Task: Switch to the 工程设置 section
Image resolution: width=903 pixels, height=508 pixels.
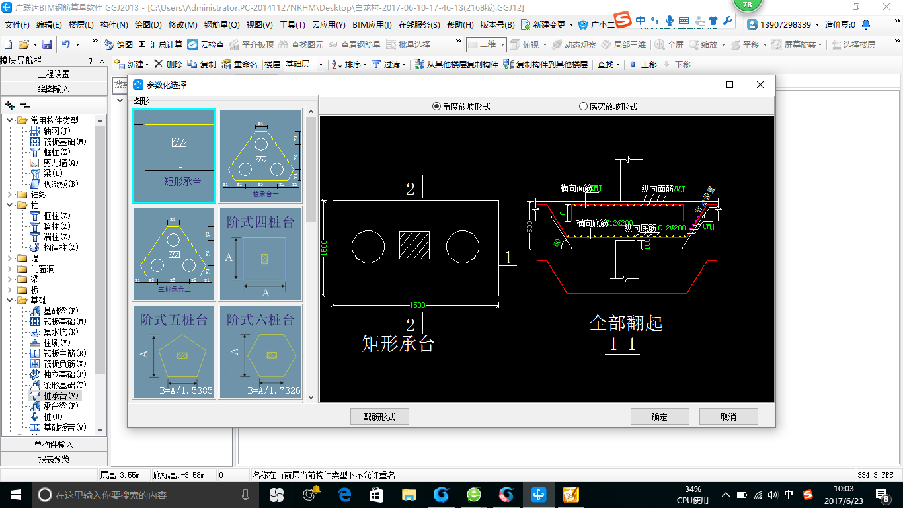Action: pos(54,74)
